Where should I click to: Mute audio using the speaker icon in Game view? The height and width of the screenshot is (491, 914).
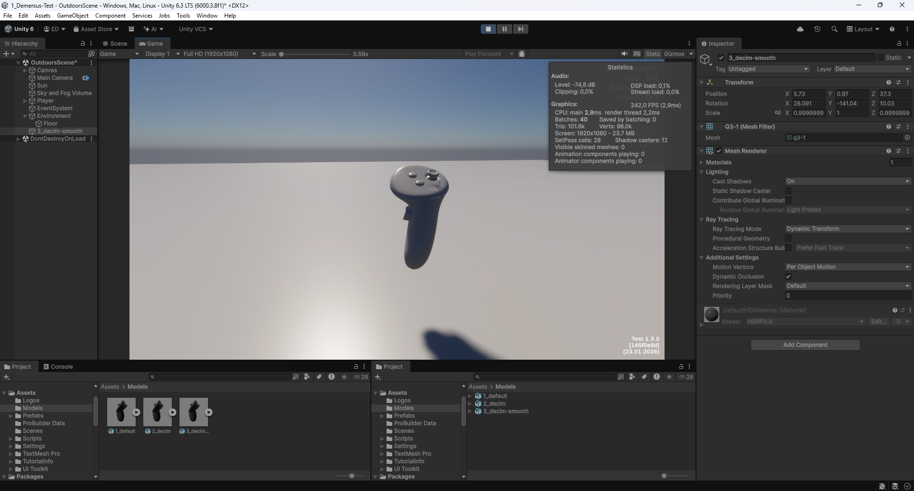coord(625,54)
